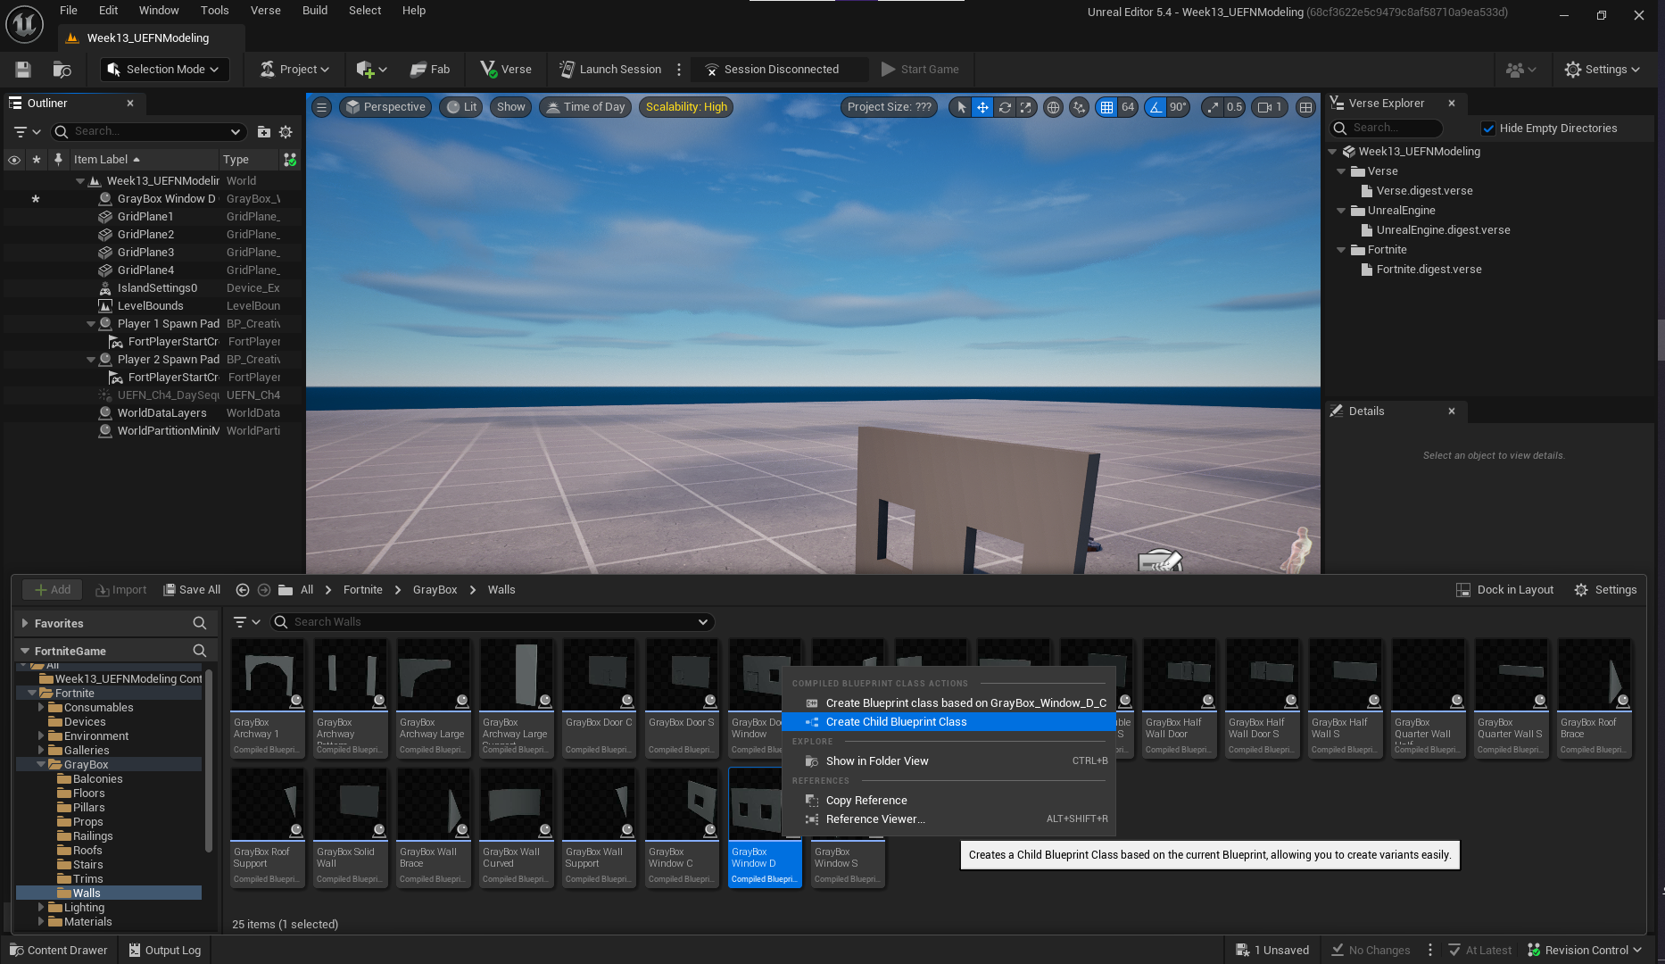Viewport: 1665px width, 964px height.
Task: Open Fortnite.digest.verse file
Action: [x=1429, y=270]
